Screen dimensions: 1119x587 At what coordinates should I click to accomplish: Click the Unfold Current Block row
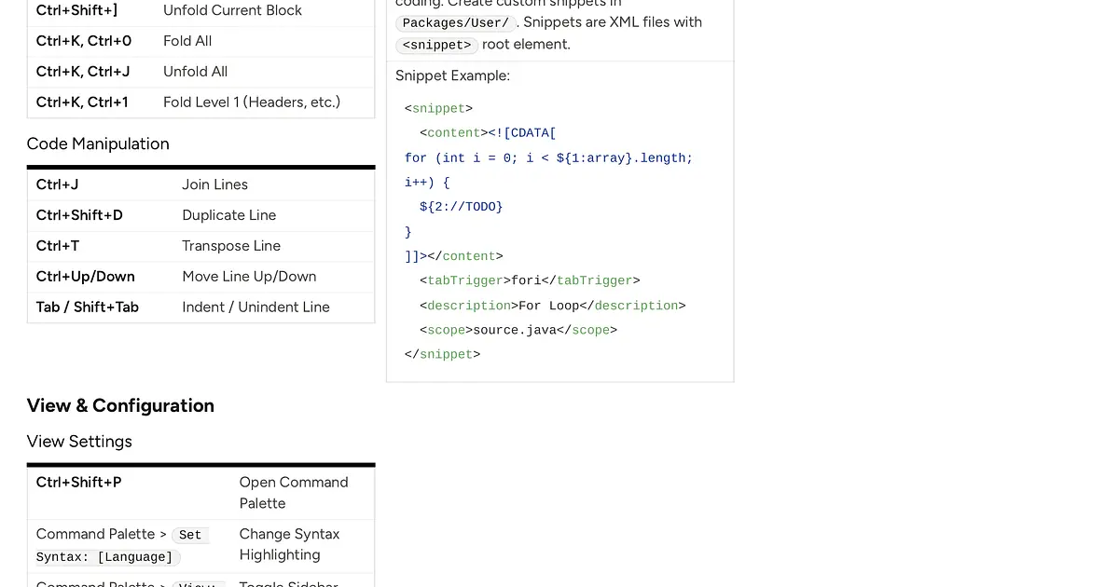click(200, 10)
